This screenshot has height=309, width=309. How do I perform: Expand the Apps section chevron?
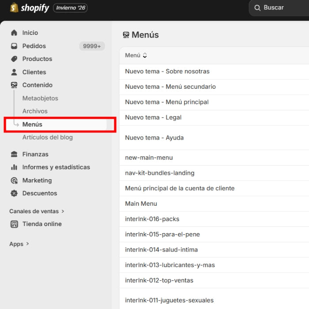27,244
